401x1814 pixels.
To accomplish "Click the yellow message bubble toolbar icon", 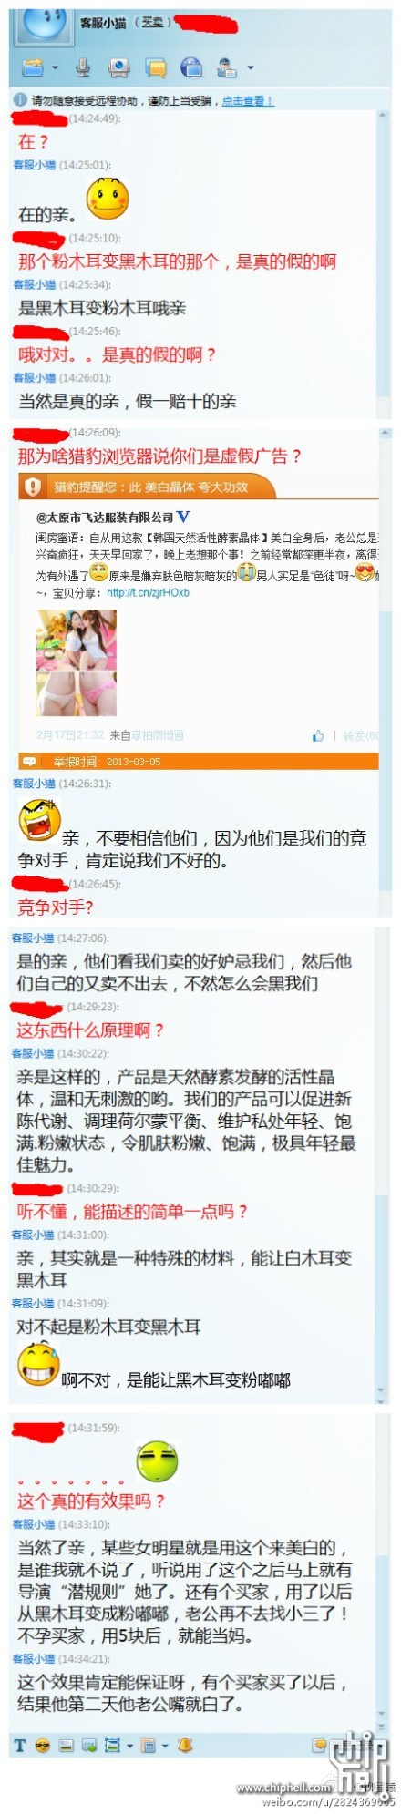I will (x=156, y=67).
